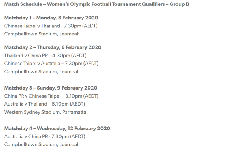Click the 'Women's Olympic Football Tournament' title text

[94, 4]
